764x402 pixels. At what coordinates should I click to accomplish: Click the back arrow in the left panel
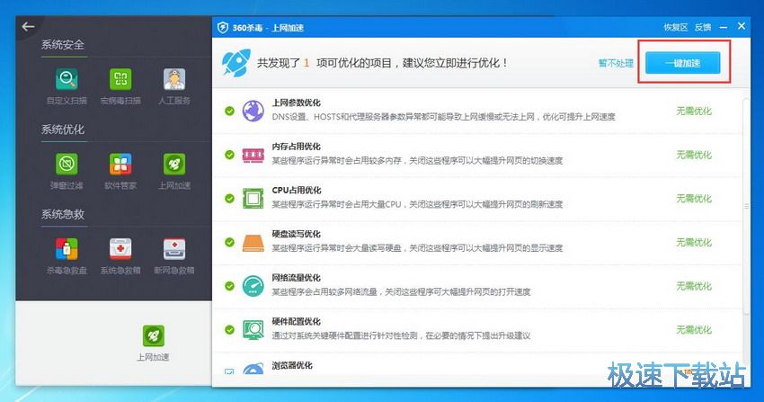pyautogui.click(x=28, y=26)
